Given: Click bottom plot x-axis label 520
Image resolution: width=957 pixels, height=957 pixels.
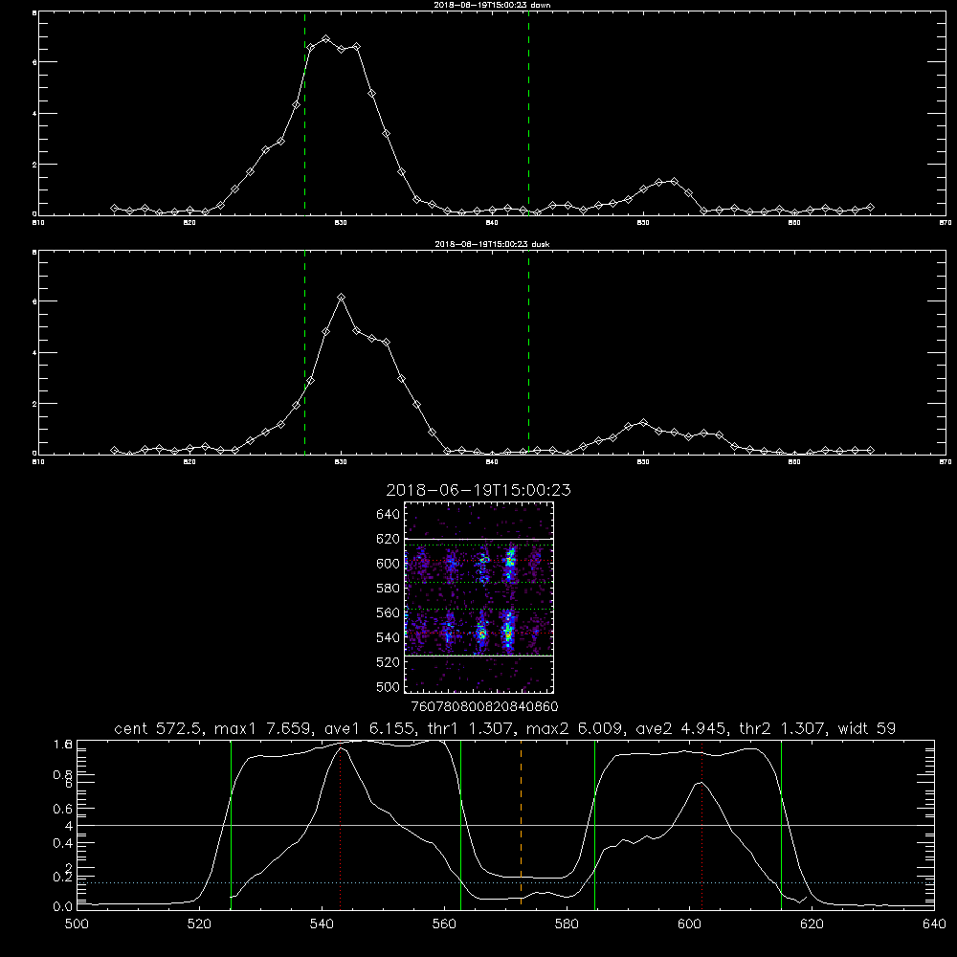Looking at the screenshot, I should point(199,924).
